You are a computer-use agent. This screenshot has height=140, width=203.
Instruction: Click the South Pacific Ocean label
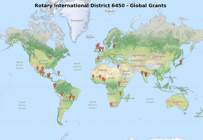tap(22, 105)
